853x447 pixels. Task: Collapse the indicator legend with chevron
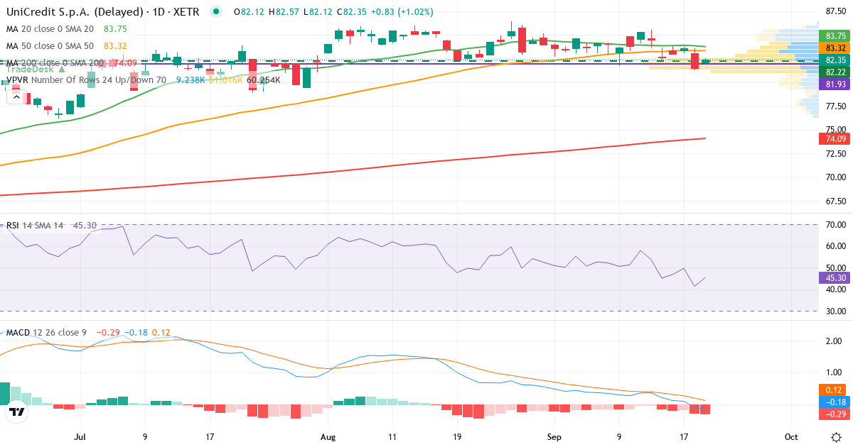(16, 96)
